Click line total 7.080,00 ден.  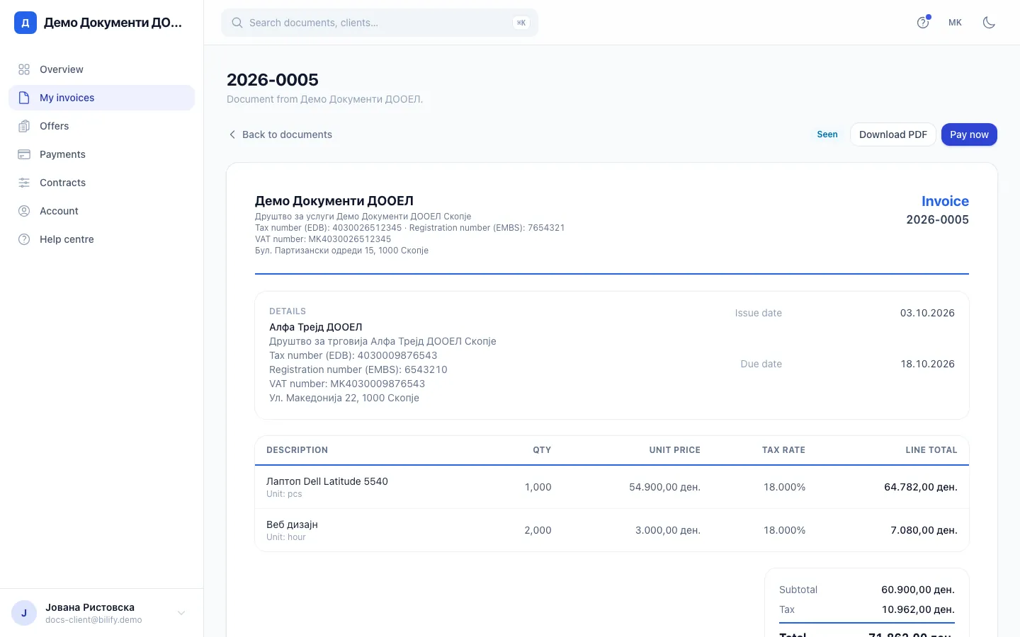924,530
